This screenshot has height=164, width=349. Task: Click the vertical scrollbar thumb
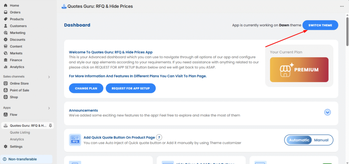point(347,32)
